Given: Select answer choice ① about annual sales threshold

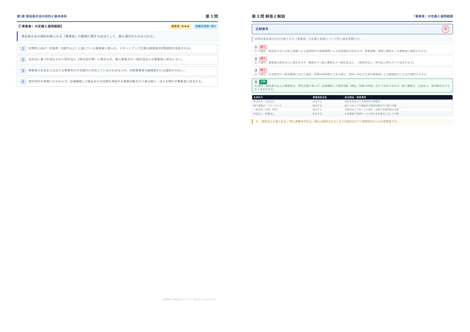Looking at the screenshot, I should tap(117, 49).
